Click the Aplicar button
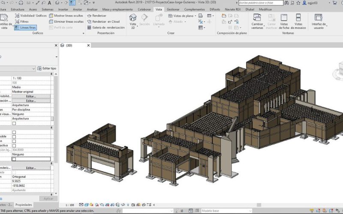 (48, 199)
